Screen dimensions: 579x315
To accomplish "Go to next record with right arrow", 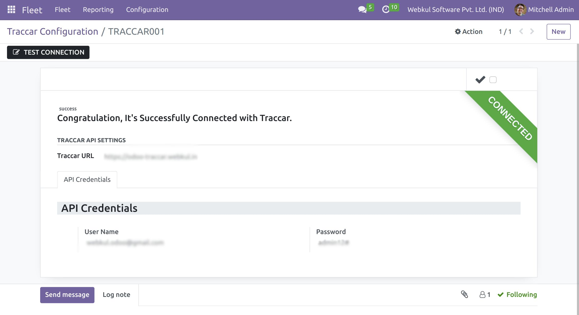I will coord(532,32).
